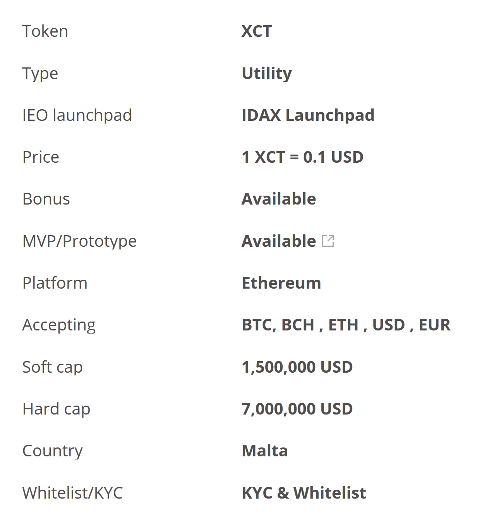Screen dimensions: 482x523
Task: Click the 'Accepting' row label
Action: click(59, 325)
